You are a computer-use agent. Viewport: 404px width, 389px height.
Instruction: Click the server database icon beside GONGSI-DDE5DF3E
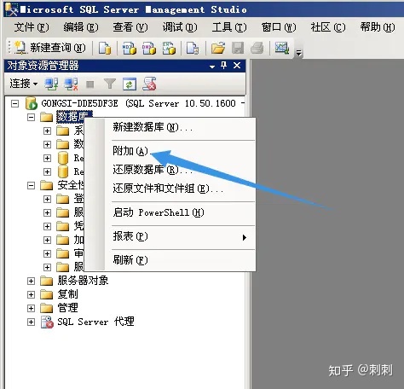click(x=32, y=103)
